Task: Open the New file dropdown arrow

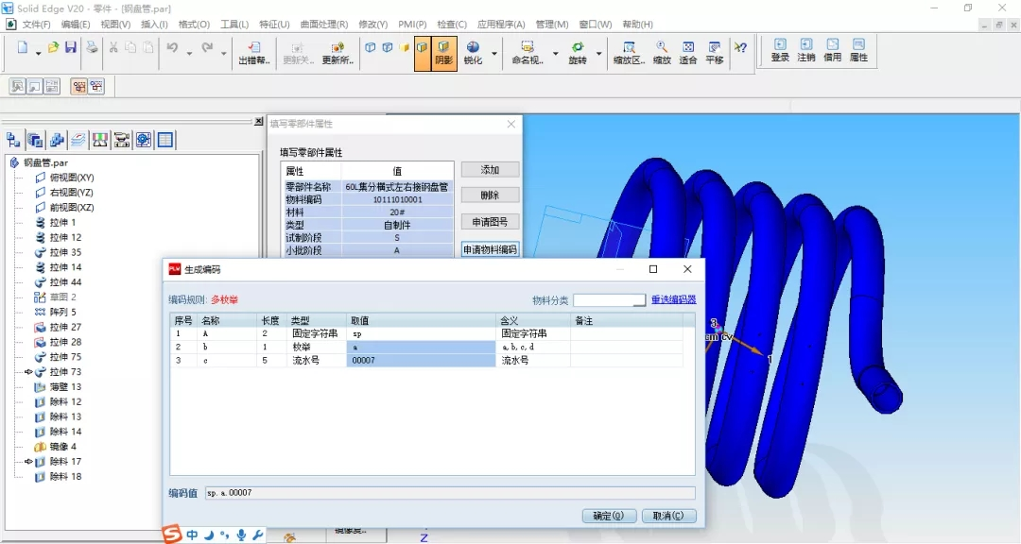Action: click(39, 54)
